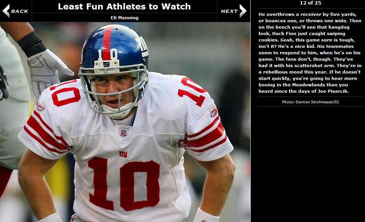365x222 pixels.
Task: Go back to the previous athlete slide
Action: click(x=15, y=11)
